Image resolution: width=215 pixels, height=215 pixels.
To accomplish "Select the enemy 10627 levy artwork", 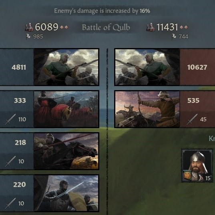I will pyautogui.click(x=147, y=67).
